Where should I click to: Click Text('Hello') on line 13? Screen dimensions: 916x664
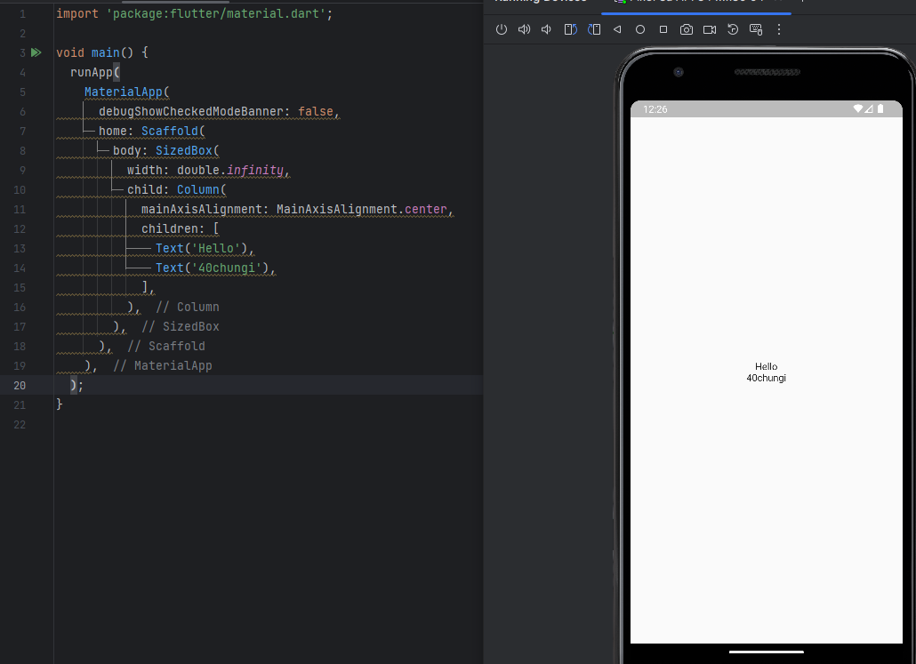pyautogui.click(x=202, y=248)
